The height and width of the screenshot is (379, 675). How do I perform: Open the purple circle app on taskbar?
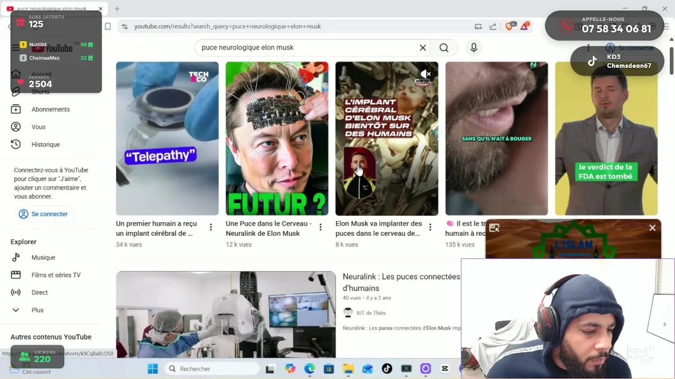426,369
